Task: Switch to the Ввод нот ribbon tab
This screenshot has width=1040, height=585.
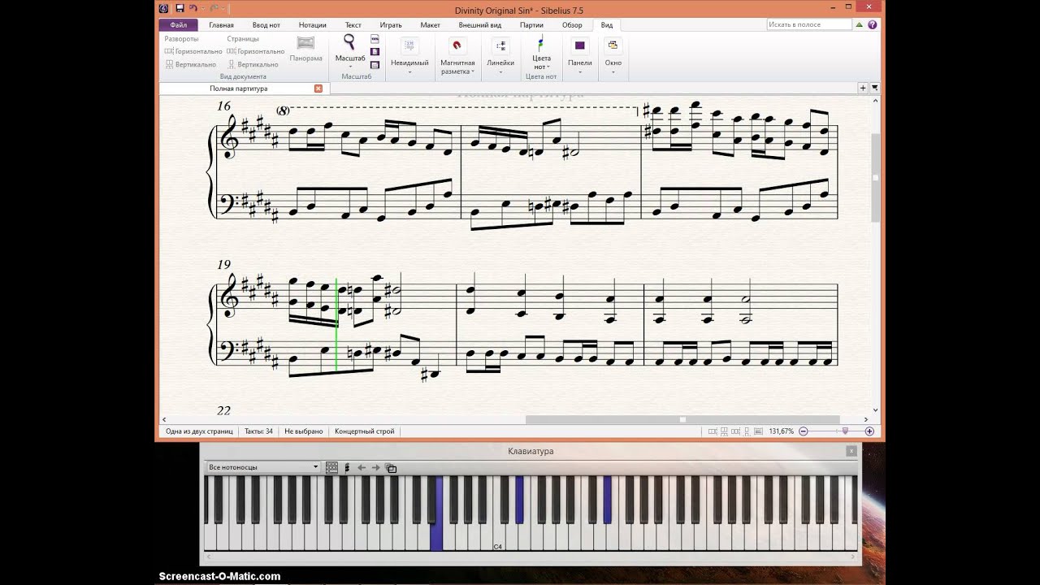Action: 266,25
